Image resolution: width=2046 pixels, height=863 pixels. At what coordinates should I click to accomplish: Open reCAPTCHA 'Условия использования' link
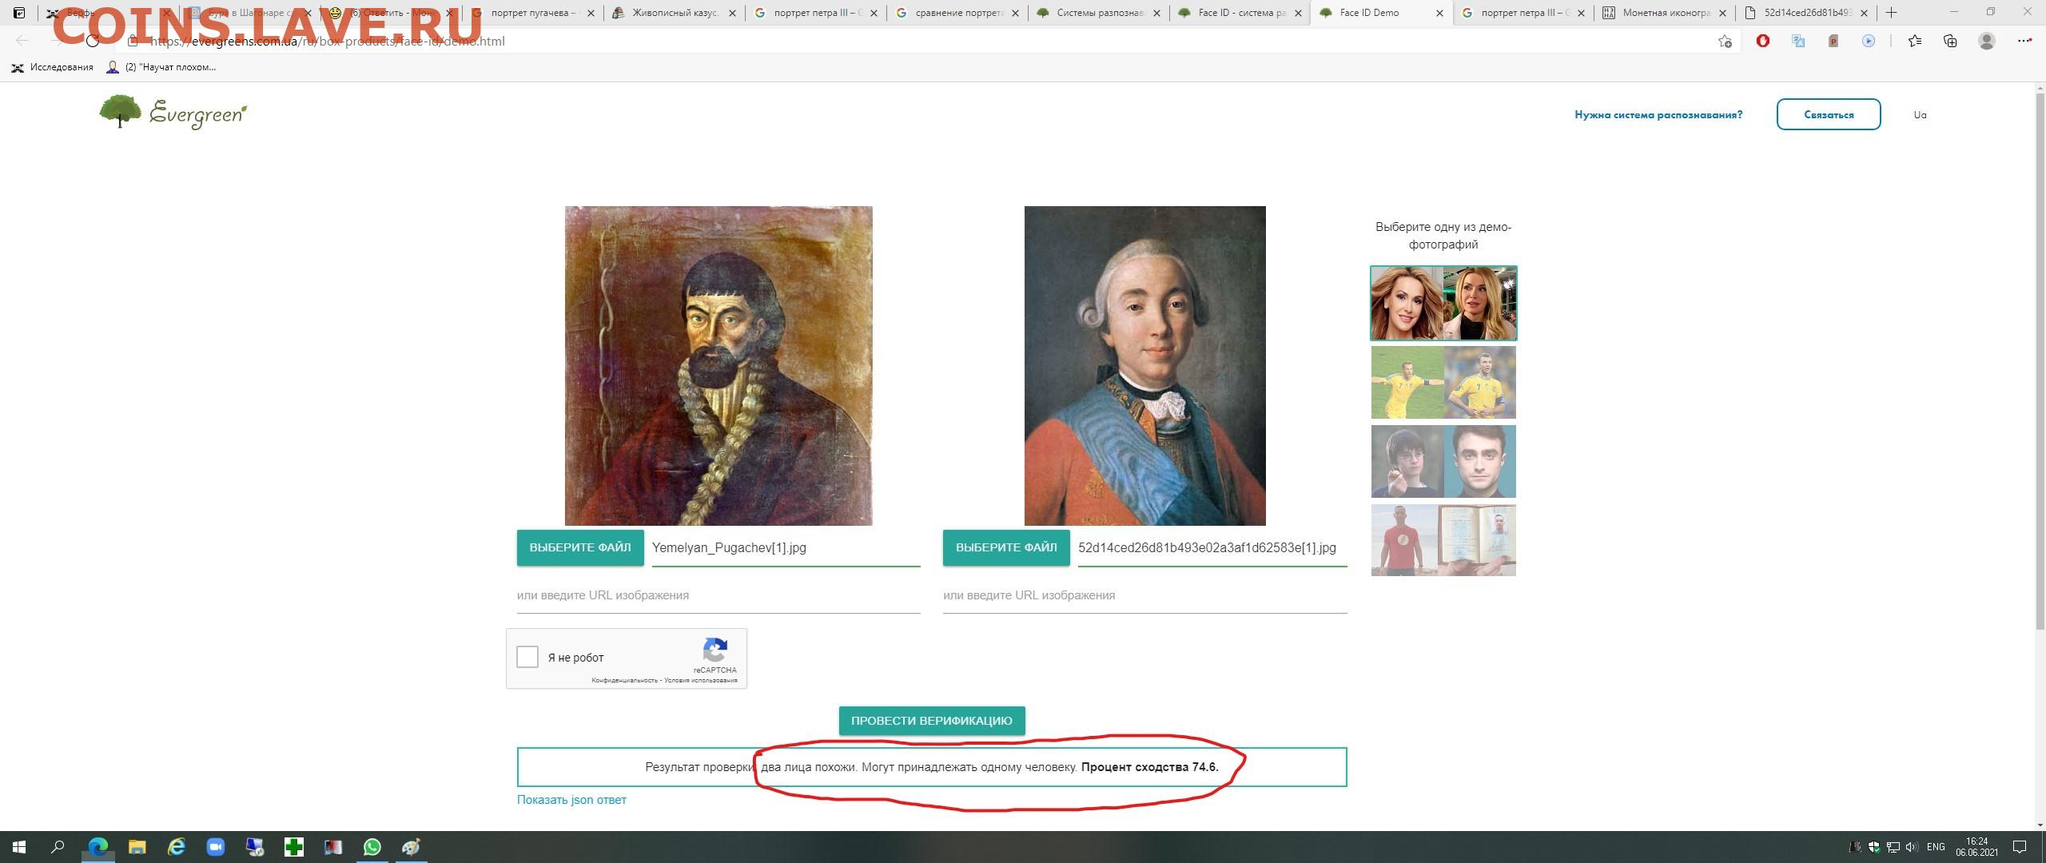[x=701, y=680]
